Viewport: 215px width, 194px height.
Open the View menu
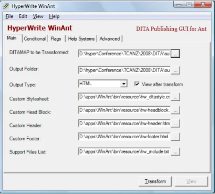click(38, 16)
